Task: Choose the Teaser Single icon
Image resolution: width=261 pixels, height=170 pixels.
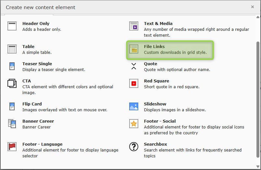Action: click(x=12, y=66)
